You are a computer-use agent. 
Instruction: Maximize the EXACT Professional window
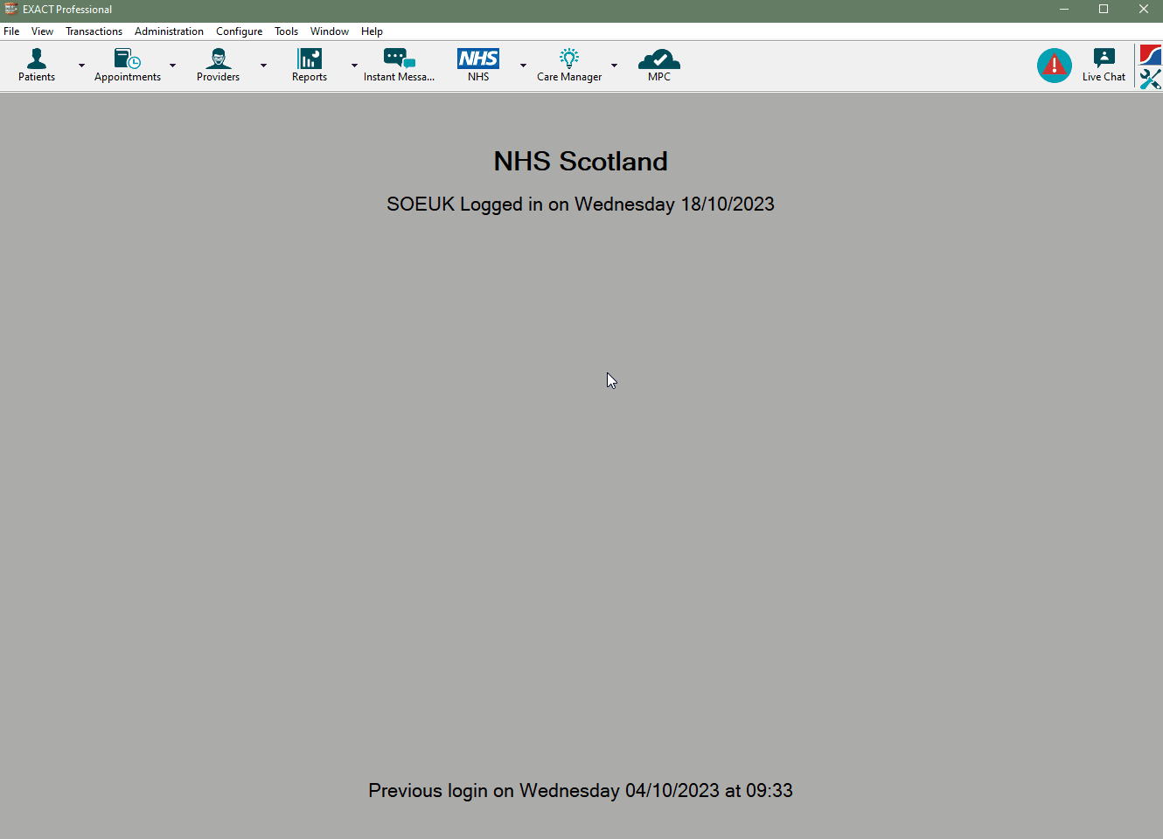1104,10
